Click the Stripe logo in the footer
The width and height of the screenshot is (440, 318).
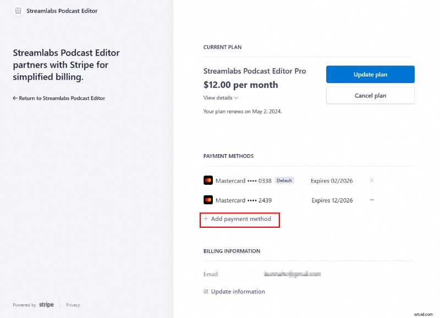tap(46, 304)
